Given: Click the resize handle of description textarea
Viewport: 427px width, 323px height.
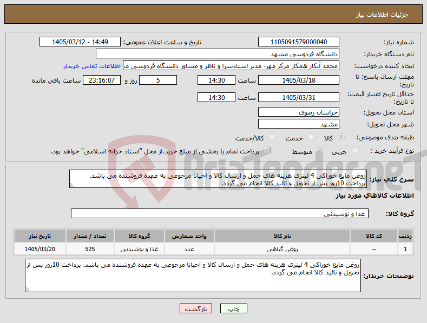Looking at the screenshot, I should 72,185.
